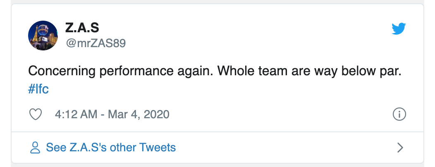
Task: Open the circled info icon
Action: pos(399,115)
